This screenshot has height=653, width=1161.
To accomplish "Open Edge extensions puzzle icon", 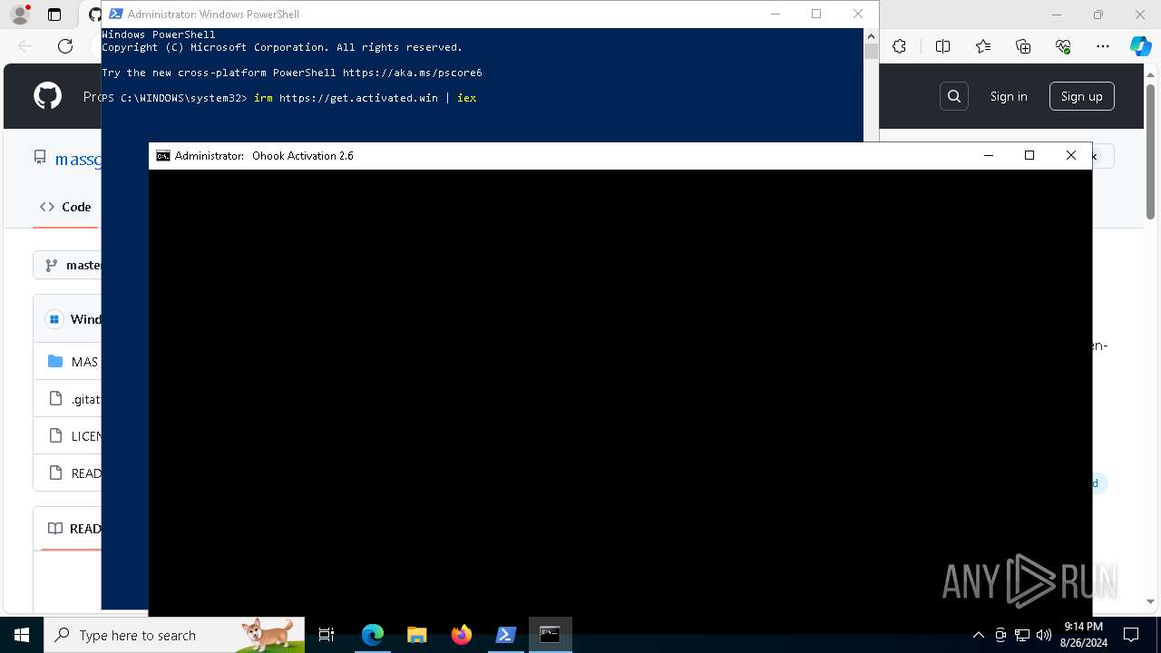I will coord(899,46).
